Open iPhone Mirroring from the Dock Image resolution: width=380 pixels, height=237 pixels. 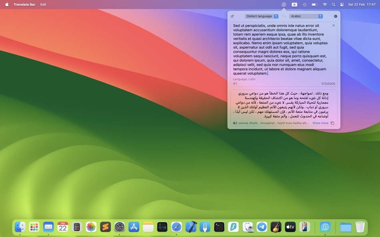[x=305, y=227]
